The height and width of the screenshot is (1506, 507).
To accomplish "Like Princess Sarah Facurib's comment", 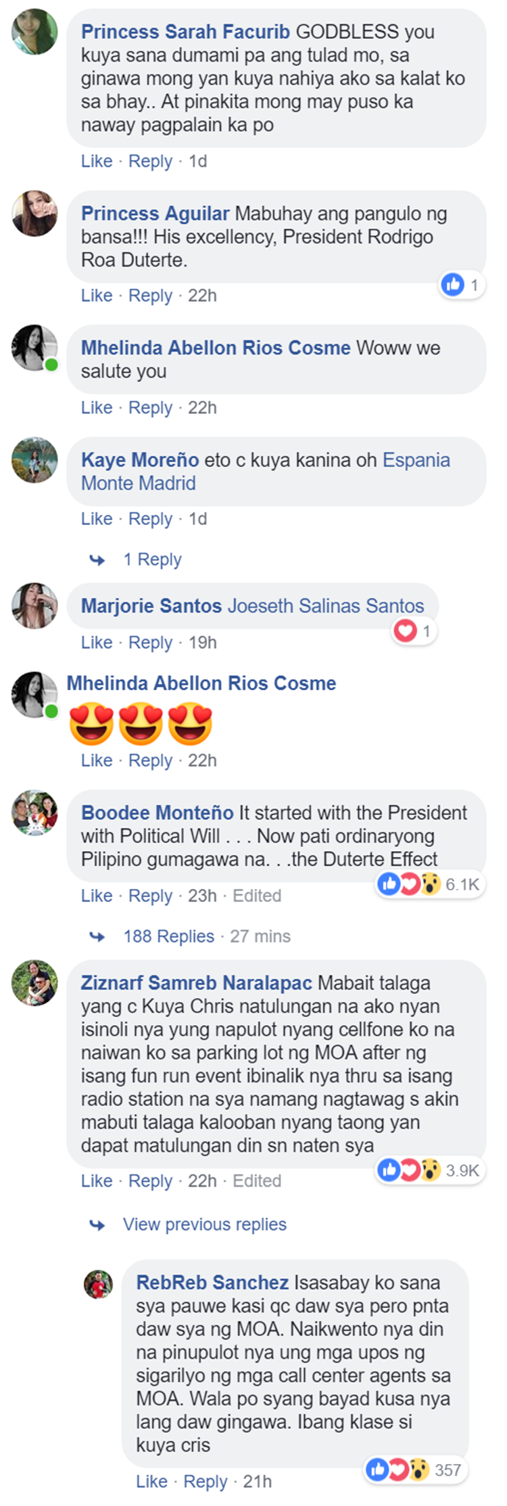I will pyautogui.click(x=97, y=161).
